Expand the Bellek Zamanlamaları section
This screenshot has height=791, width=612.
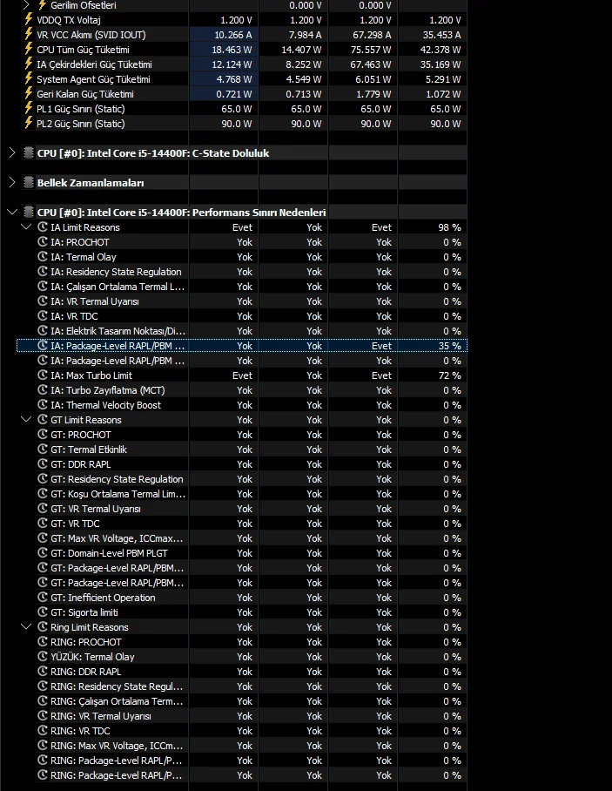pos(12,183)
